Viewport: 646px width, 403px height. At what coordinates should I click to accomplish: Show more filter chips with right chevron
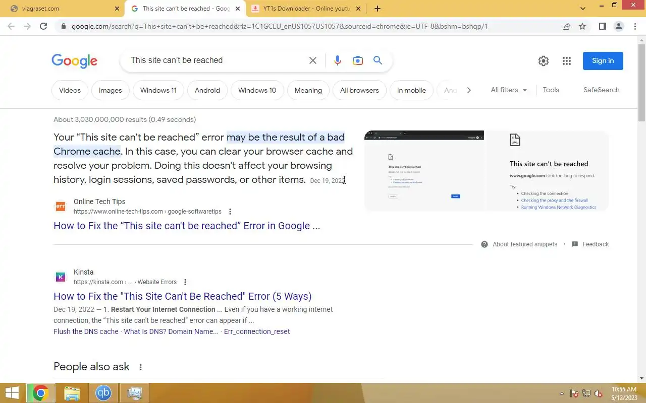point(469,90)
